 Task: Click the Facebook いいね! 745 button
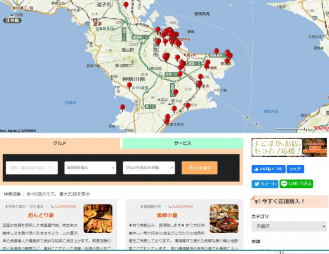tap(269, 169)
